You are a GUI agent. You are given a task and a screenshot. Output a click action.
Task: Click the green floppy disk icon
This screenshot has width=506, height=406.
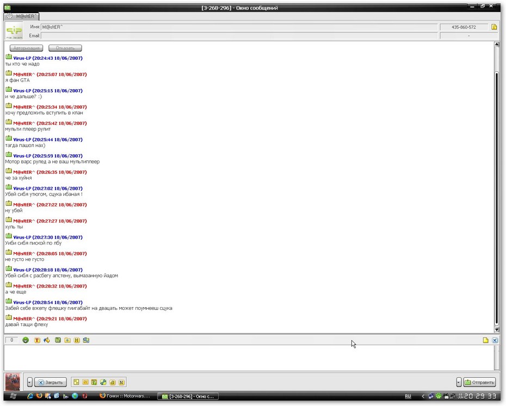(x=58, y=340)
